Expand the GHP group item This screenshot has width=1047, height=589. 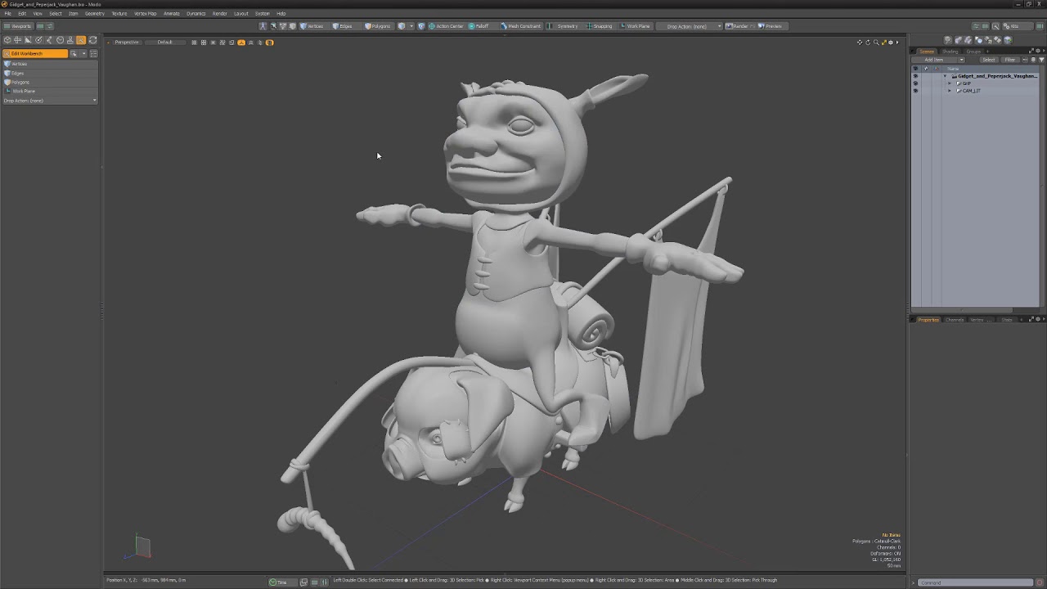coord(950,83)
